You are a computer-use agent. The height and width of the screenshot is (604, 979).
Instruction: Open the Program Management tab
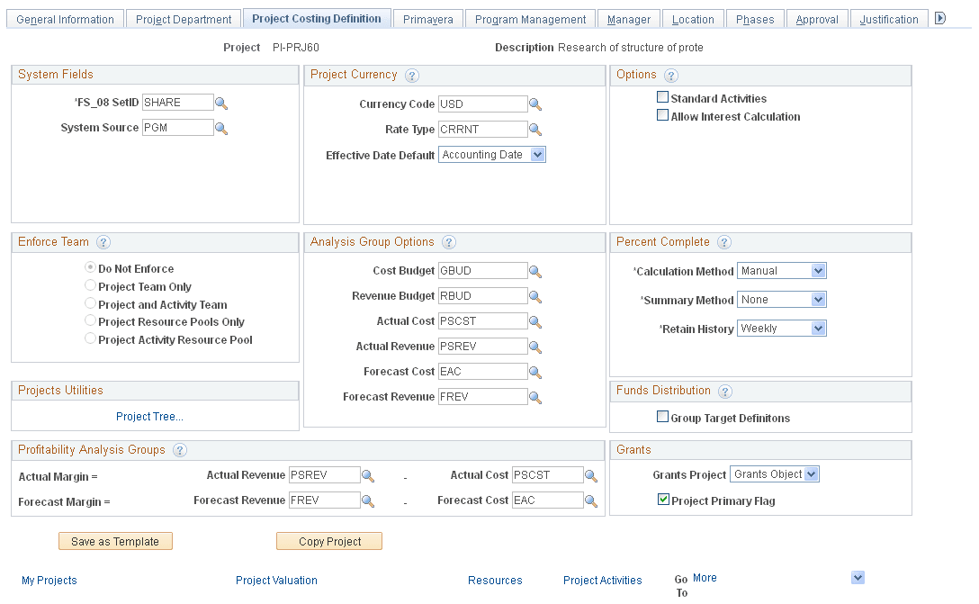[x=529, y=18]
